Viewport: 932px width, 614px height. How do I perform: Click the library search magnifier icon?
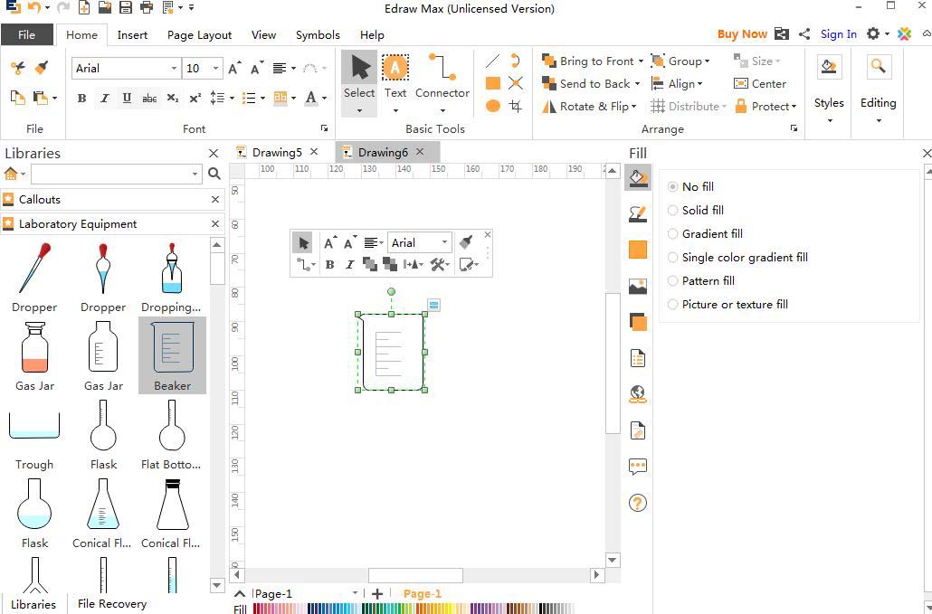[214, 174]
